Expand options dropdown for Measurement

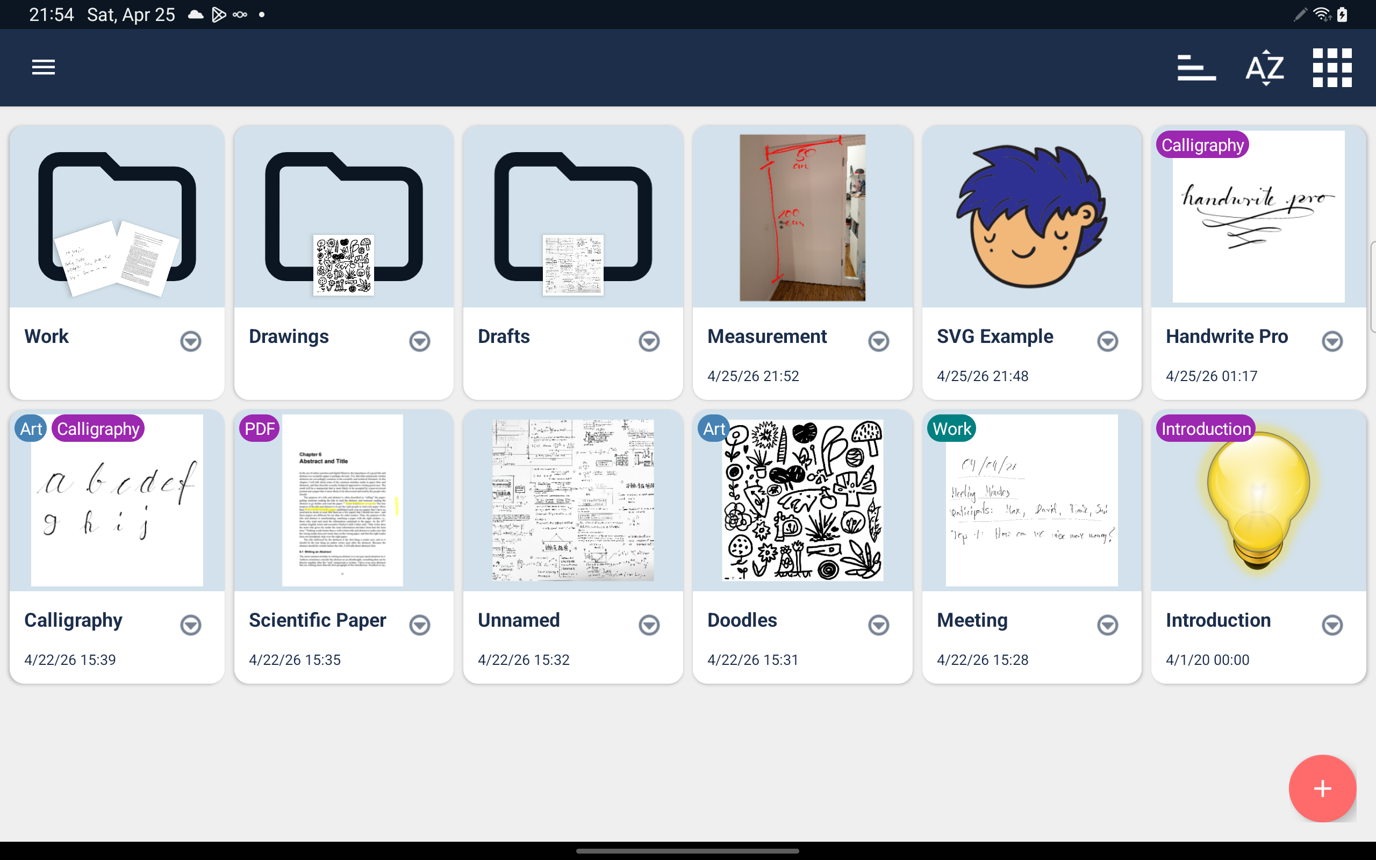tap(878, 341)
